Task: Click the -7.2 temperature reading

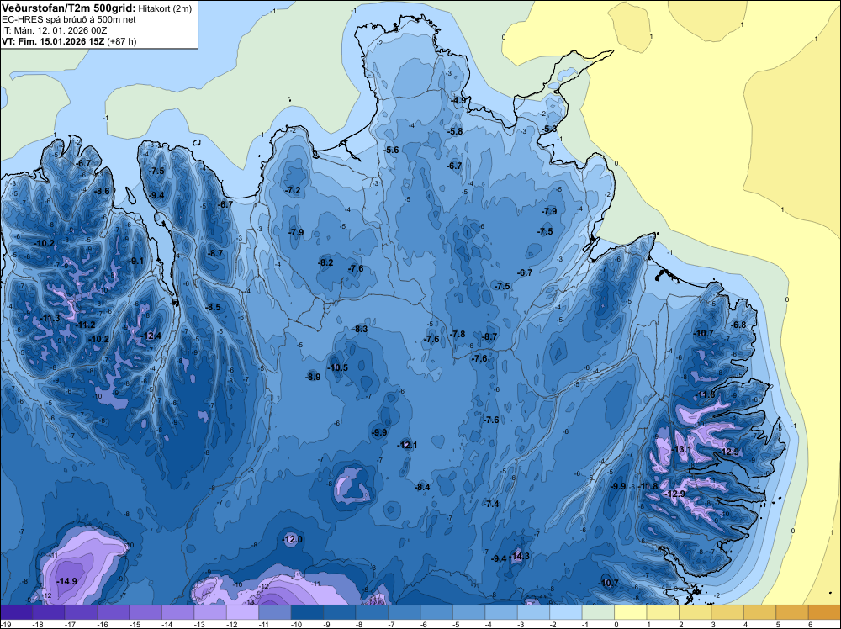Action: (x=293, y=190)
